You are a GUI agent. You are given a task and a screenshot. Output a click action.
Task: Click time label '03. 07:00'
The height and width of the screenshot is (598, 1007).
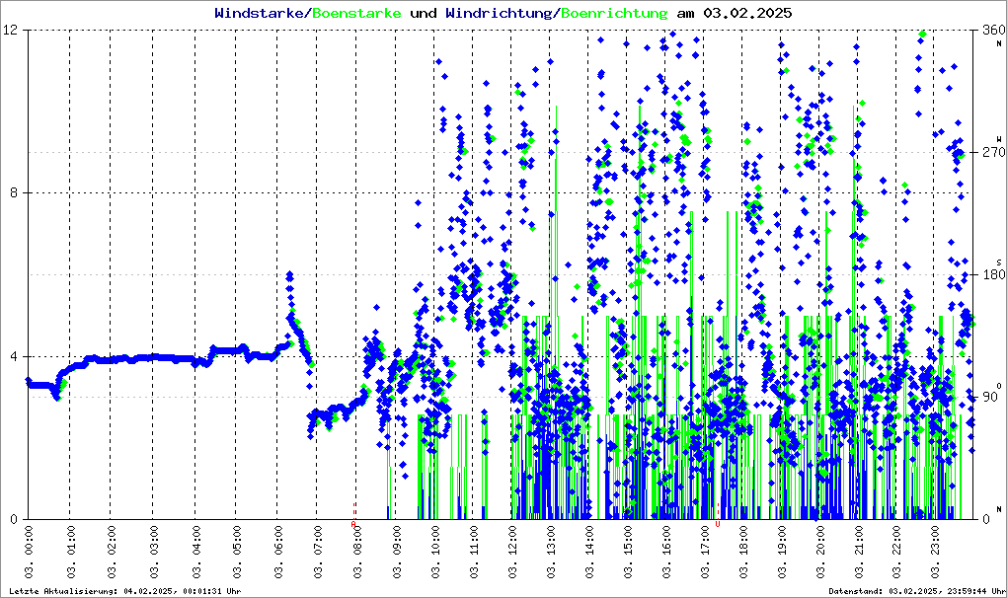(318, 553)
